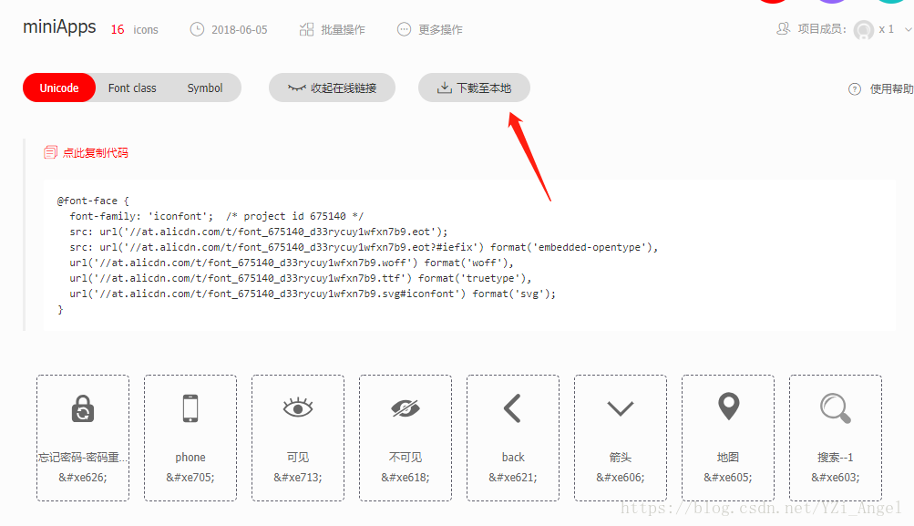The image size is (914, 526).
Task: Click the @font-face code line
Action: pyautogui.click(x=93, y=201)
